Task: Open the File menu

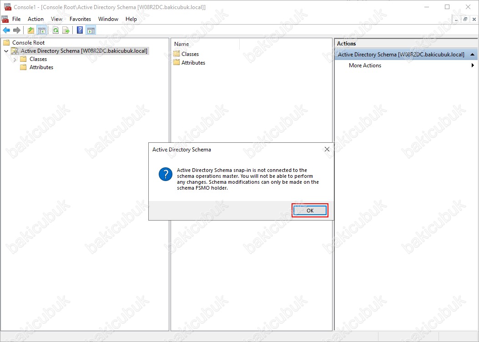Action: pyautogui.click(x=16, y=19)
